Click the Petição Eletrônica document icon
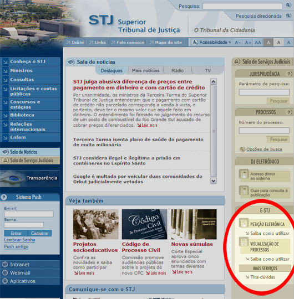 click(x=244, y=223)
